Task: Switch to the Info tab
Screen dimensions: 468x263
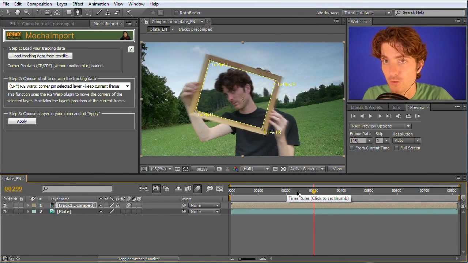Action: tap(396, 107)
